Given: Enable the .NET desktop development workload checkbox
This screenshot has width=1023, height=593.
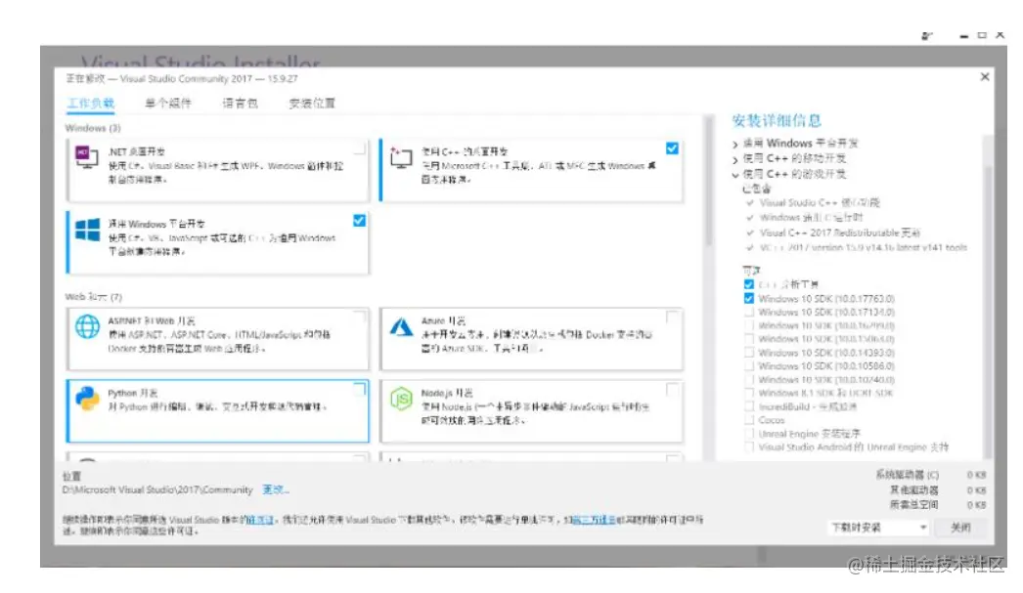Looking at the screenshot, I should point(359,148).
